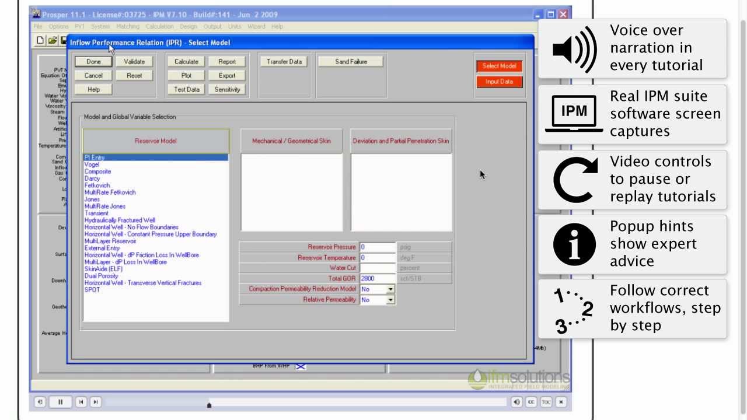Skip to next slide in player
This screenshot has width=747, height=420.
click(x=96, y=402)
